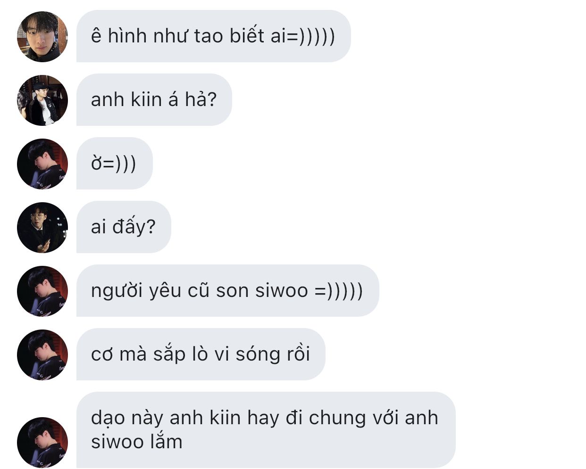Image resolution: width=586 pixels, height=469 pixels.
Task: Tap profile picture beside the "ờ=)))" message
Action: [x=42, y=164]
